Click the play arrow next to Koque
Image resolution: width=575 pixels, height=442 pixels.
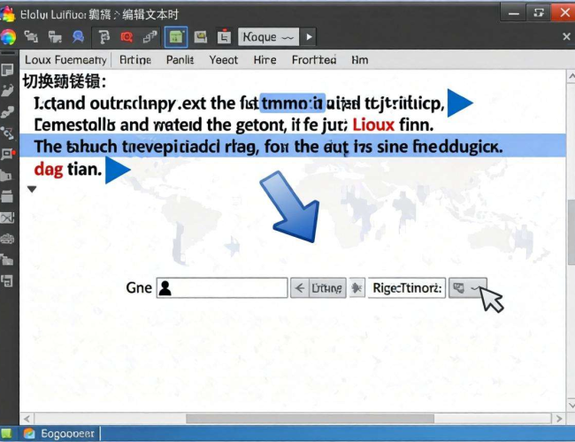(309, 37)
